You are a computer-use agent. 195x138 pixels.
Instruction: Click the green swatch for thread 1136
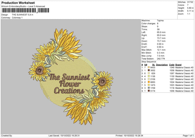pos(149,76)
